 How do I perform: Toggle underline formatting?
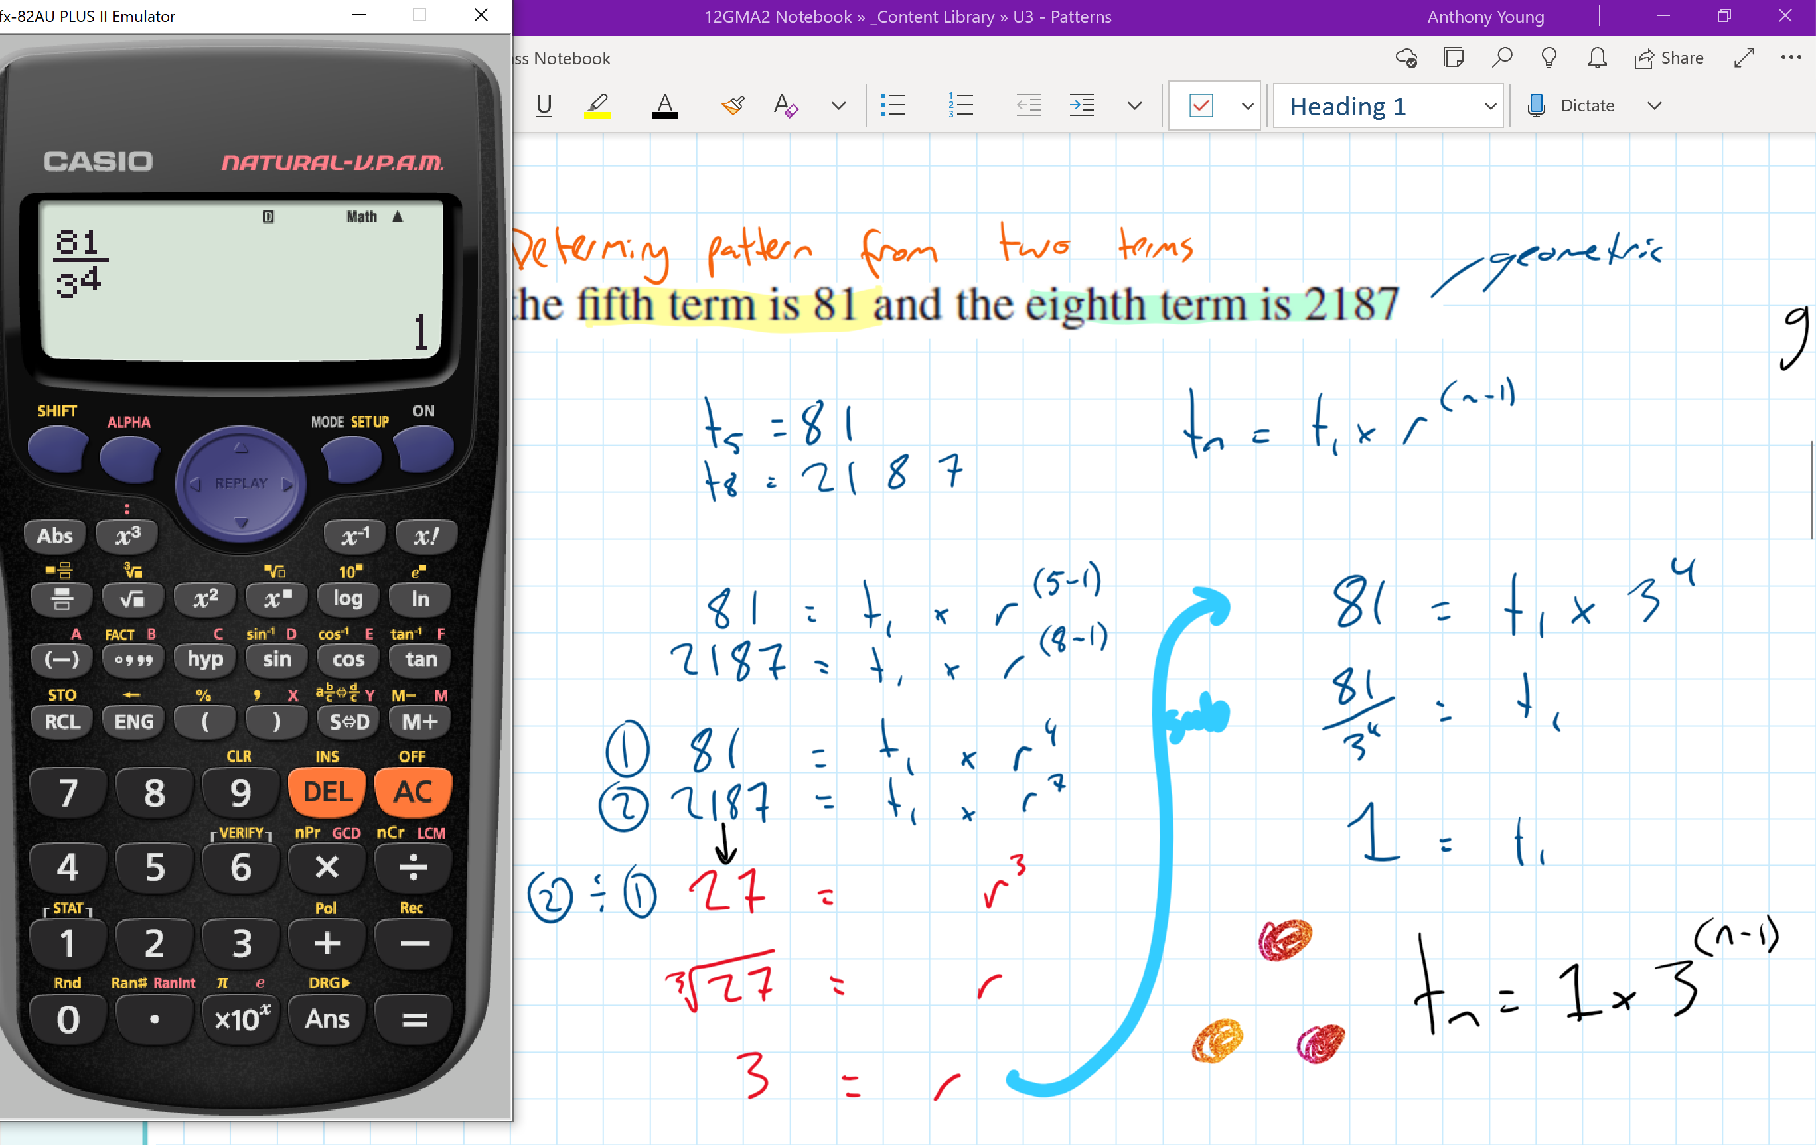tap(544, 105)
